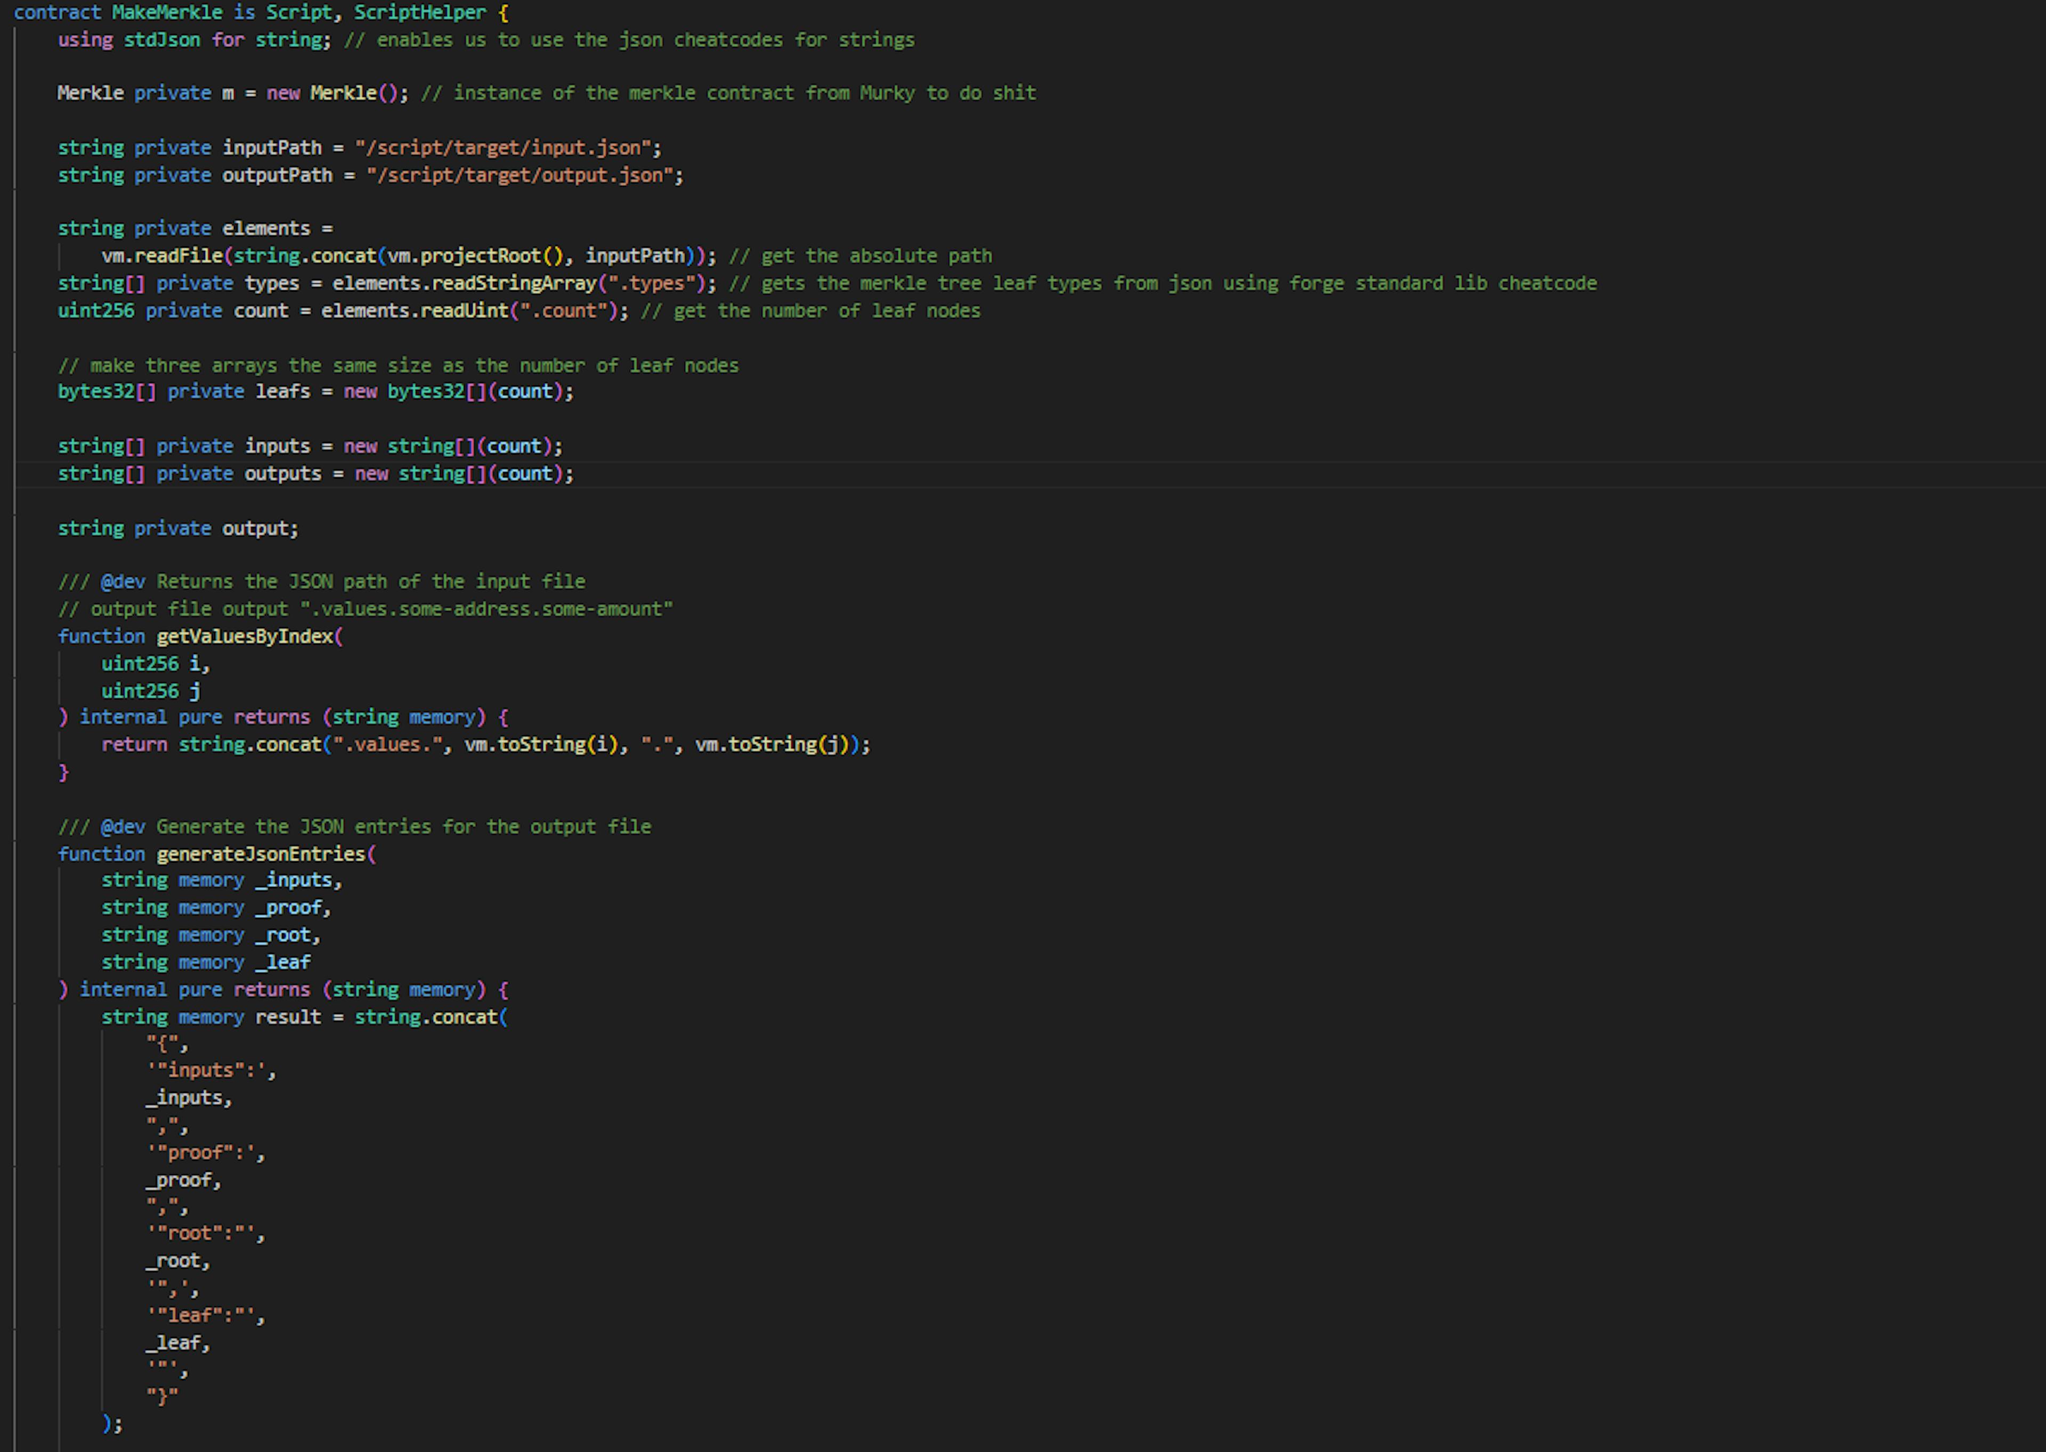Click the generateJsonEntries function name
This screenshot has width=2046, height=1452.
(260, 854)
